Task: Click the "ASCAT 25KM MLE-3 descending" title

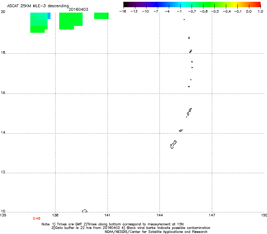Action: (38, 6)
